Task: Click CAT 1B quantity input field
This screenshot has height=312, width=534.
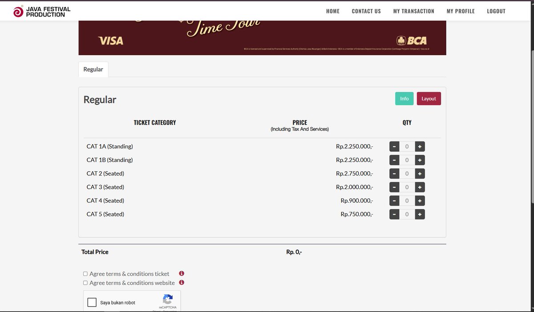Action: [407, 160]
